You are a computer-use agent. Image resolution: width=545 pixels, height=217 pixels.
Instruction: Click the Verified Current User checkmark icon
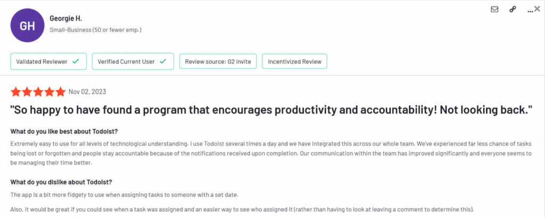click(x=162, y=62)
